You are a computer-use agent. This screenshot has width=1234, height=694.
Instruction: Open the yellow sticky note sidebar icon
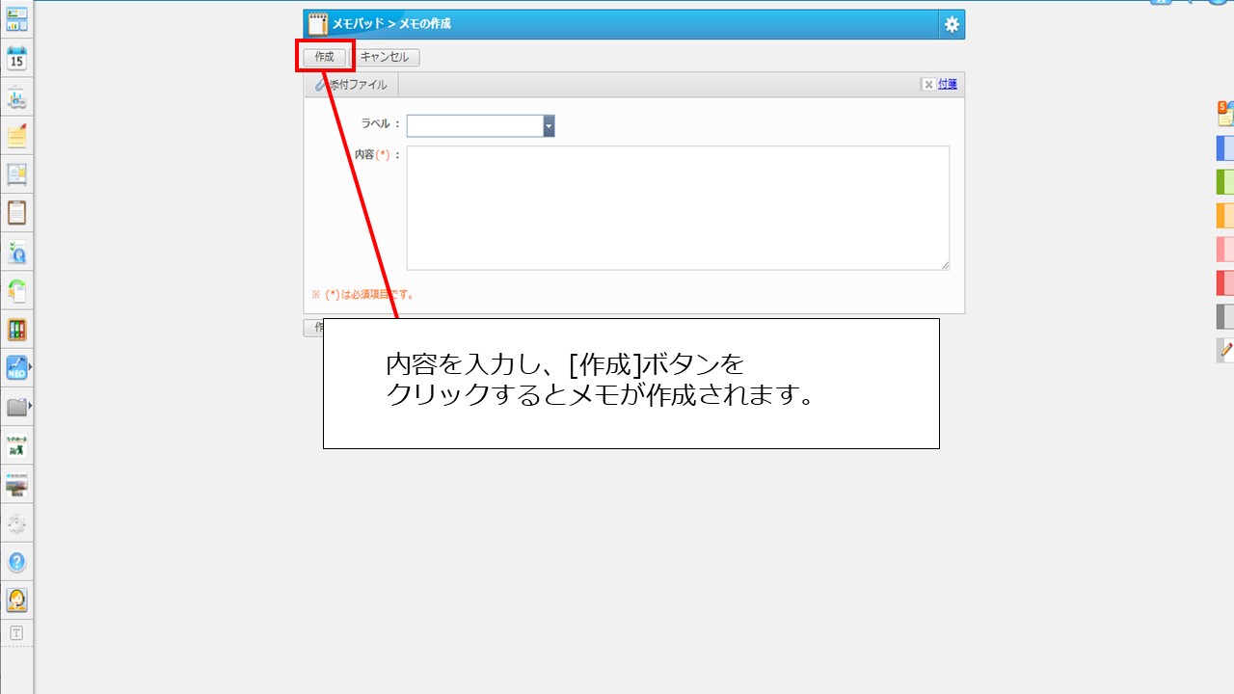16,135
